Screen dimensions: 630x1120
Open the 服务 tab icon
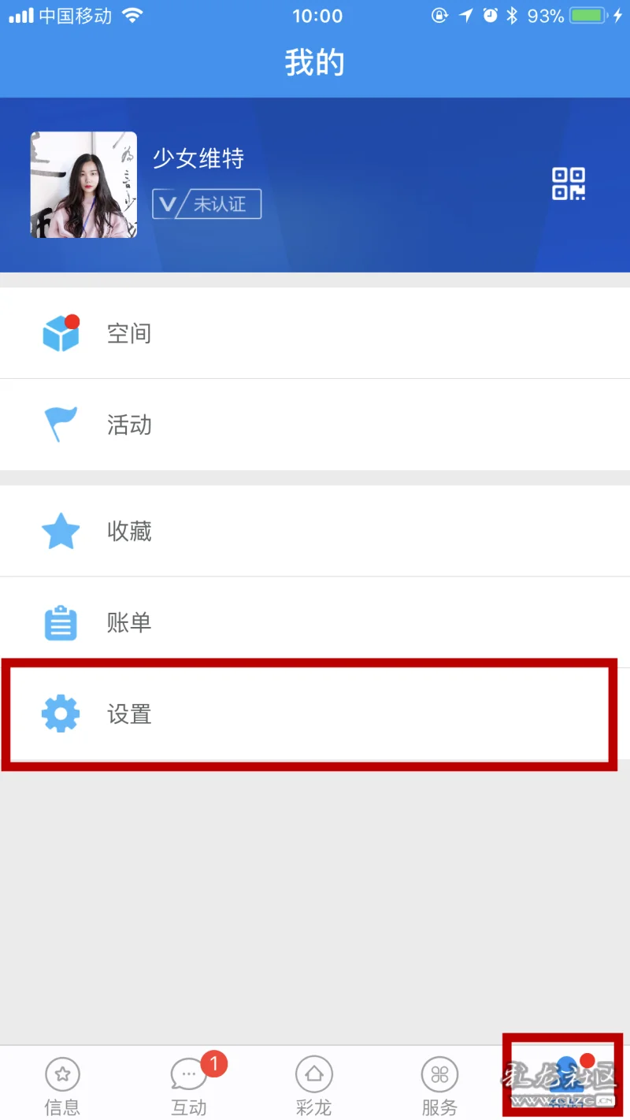click(439, 1074)
